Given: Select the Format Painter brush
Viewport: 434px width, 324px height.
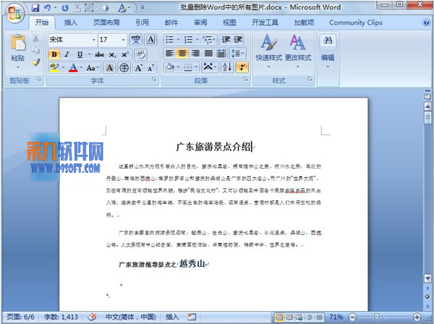Looking at the screenshot, I should [35, 62].
